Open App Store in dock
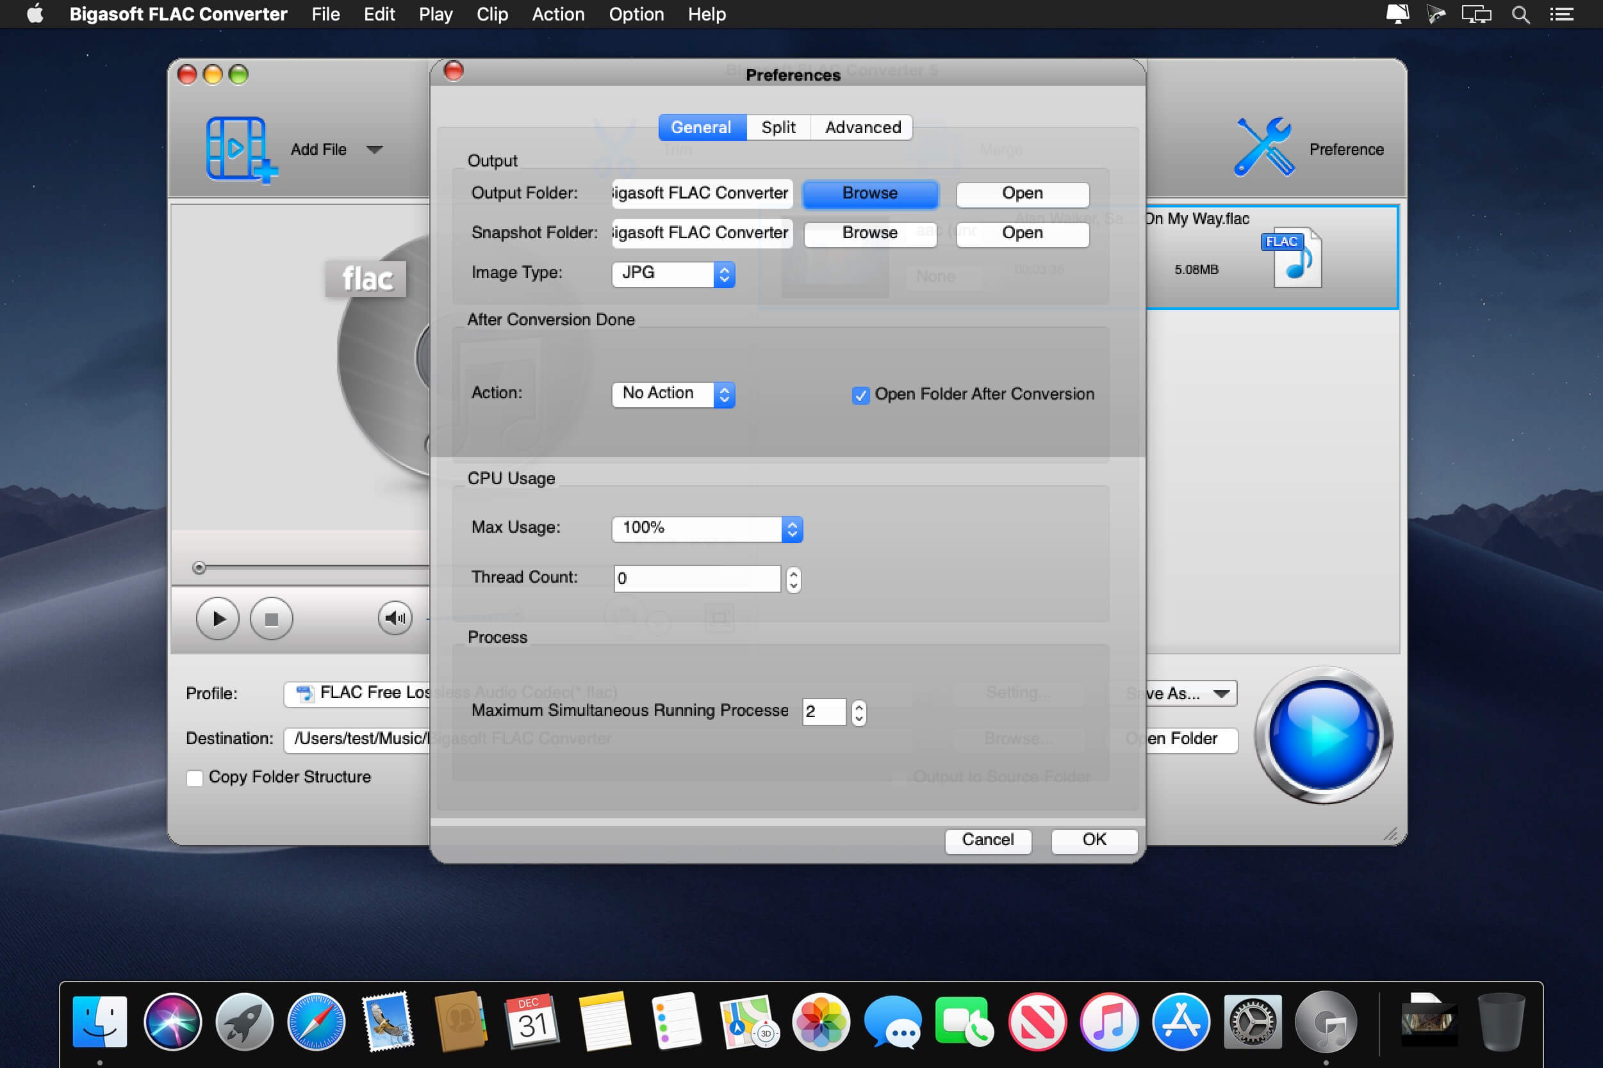The width and height of the screenshot is (1603, 1068). (1181, 1021)
